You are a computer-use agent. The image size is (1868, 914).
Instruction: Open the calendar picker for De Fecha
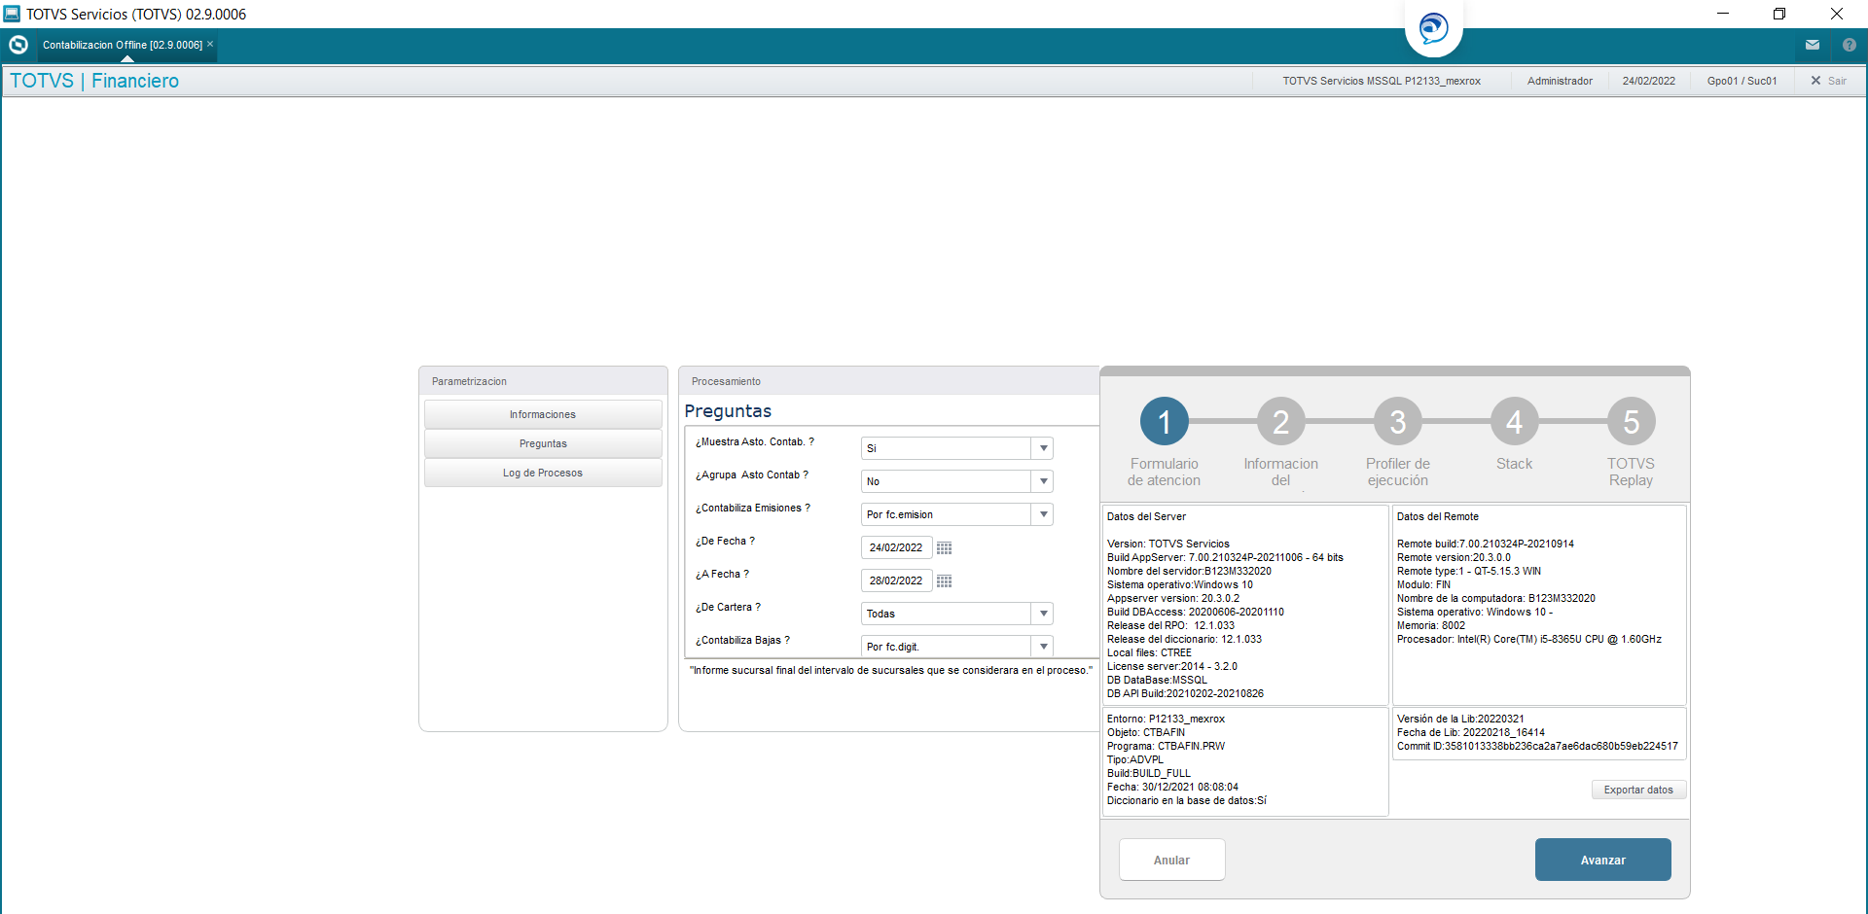click(944, 548)
